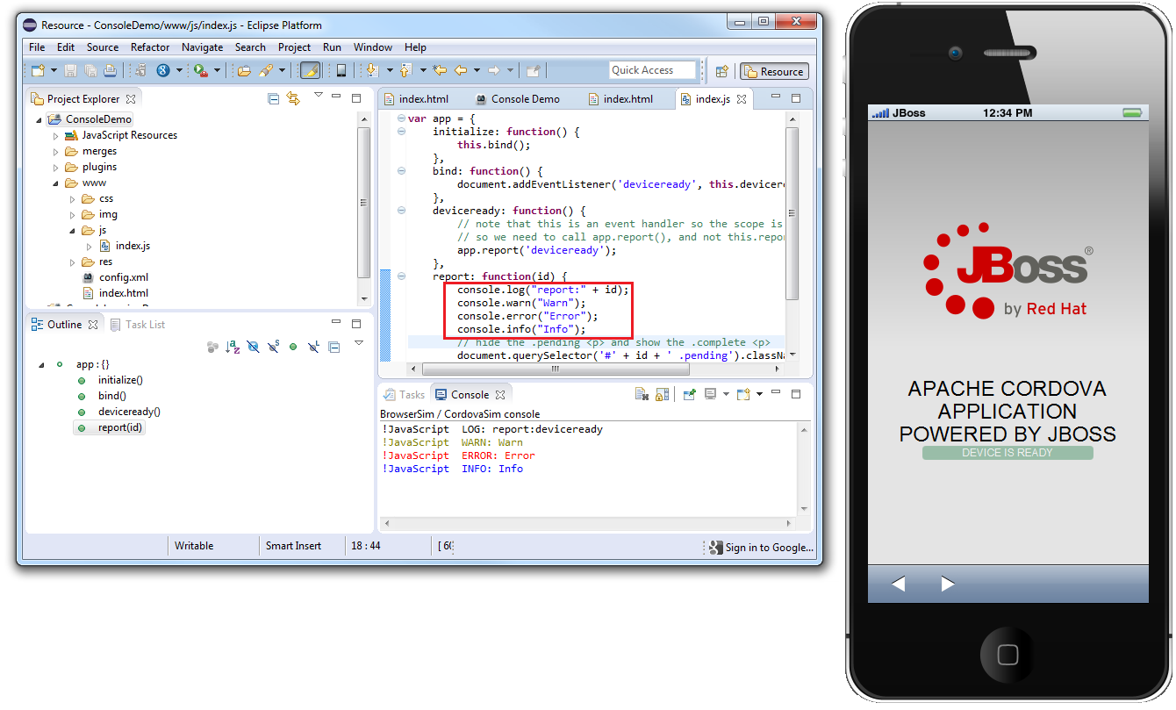Toggle the Mark Occurrences highlighter icon
1176x710 pixels.
[x=310, y=70]
